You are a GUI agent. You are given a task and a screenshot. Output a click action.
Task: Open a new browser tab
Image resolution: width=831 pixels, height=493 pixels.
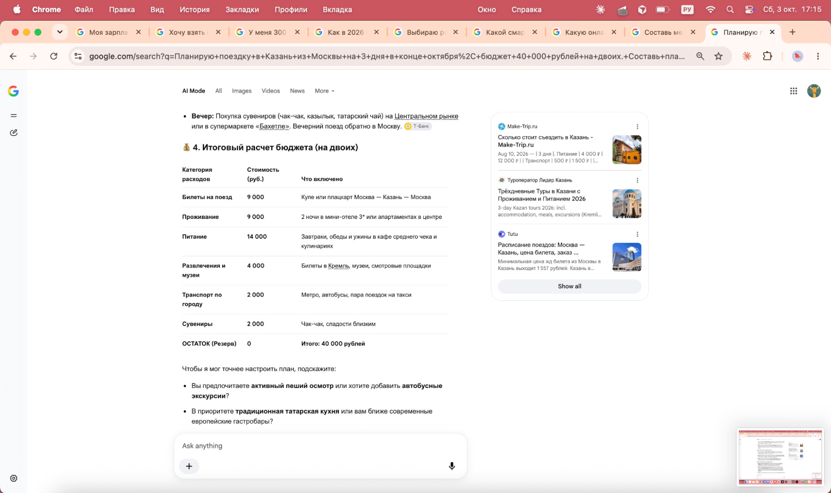pyautogui.click(x=792, y=32)
